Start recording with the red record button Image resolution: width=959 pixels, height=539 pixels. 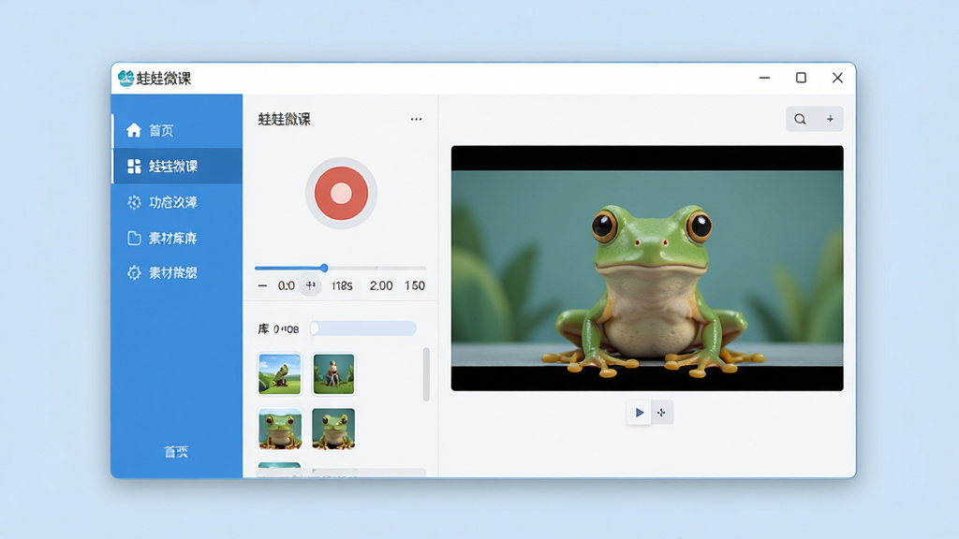(341, 193)
